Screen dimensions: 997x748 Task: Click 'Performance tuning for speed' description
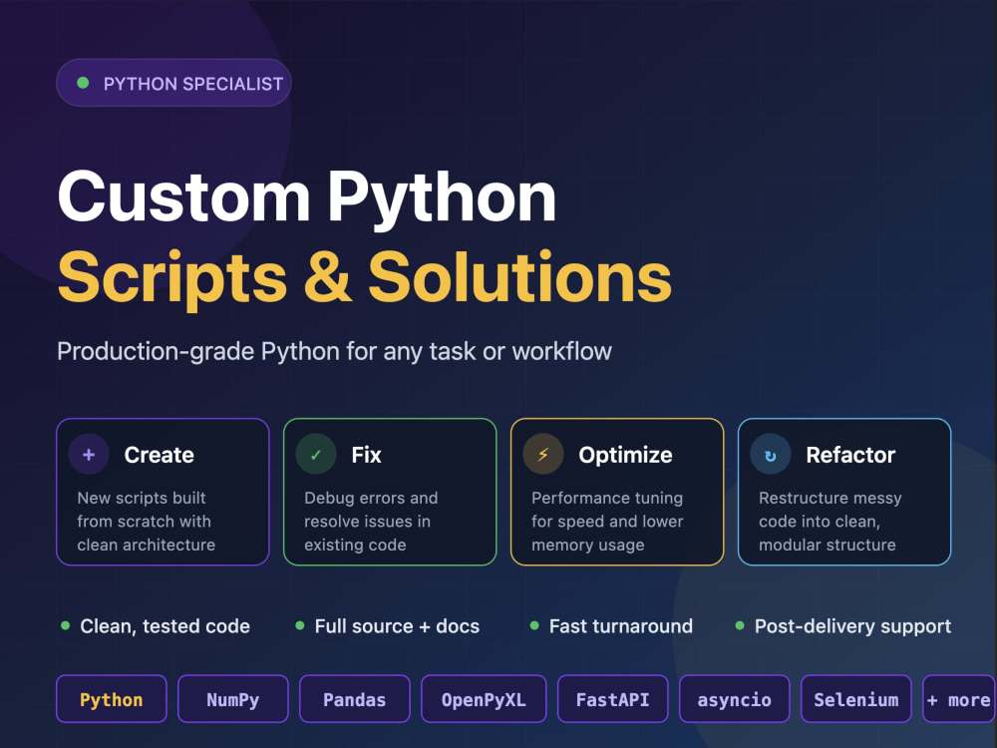click(x=607, y=521)
